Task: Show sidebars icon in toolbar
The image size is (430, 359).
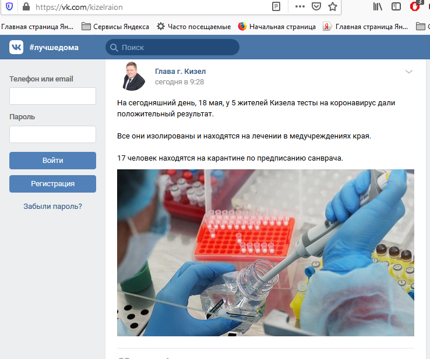Action: click(x=396, y=7)
